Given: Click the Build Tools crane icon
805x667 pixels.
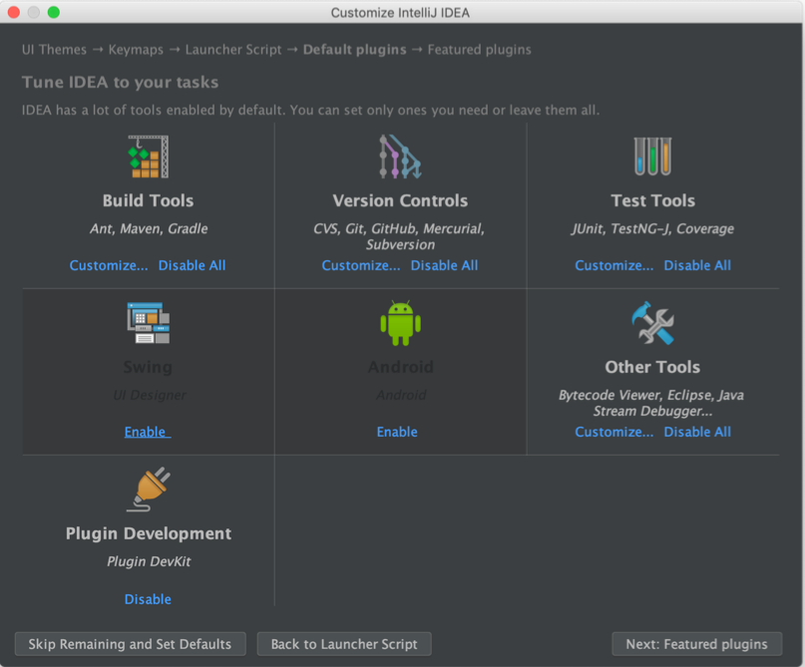Looking at the screenshot, I should click(149, 157).
